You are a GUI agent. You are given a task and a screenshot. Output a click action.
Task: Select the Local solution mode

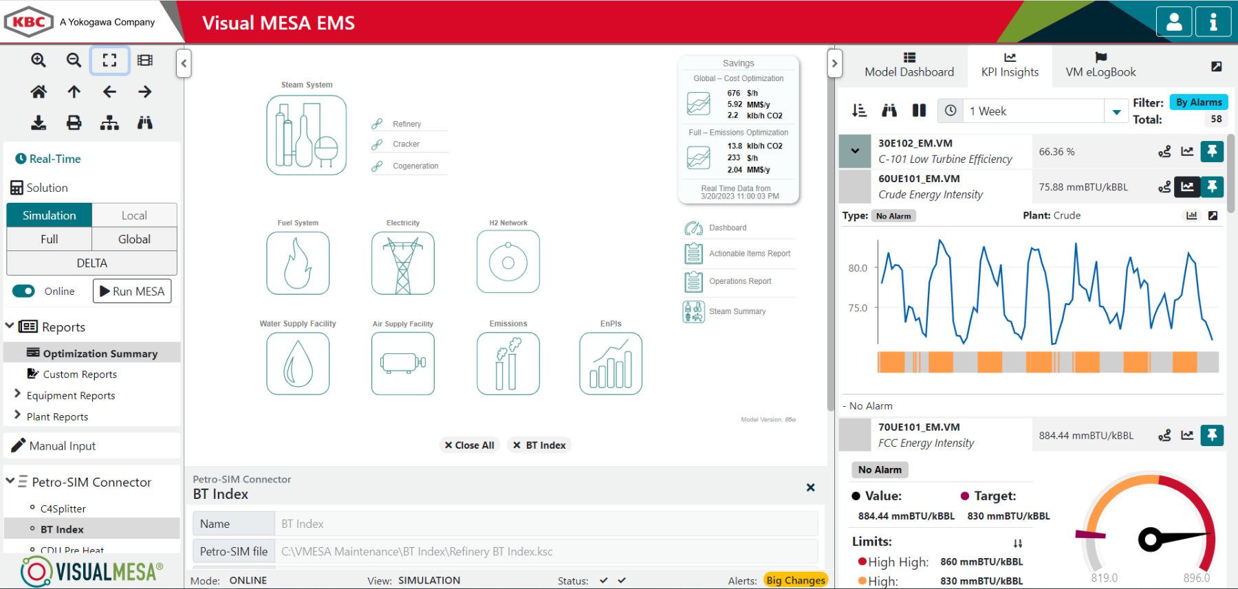coord(134,215)
